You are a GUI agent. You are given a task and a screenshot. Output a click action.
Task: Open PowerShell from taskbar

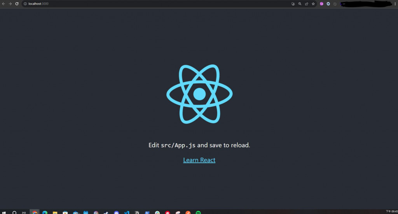(x=147, y=212)
